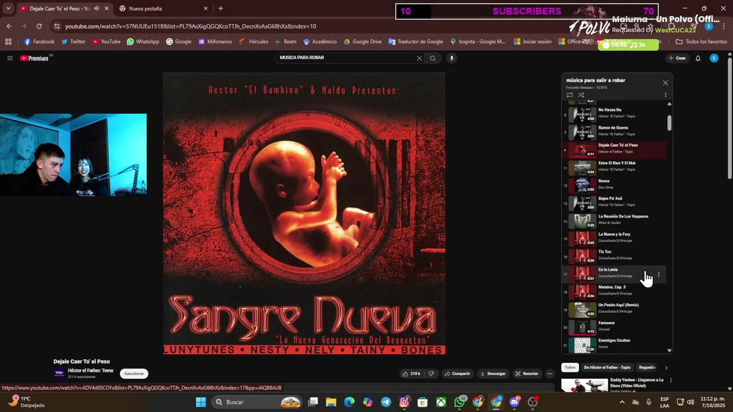Open Google Drive bookmark
The width and height of the screenshot is (733, 412).
pos(362,42)
